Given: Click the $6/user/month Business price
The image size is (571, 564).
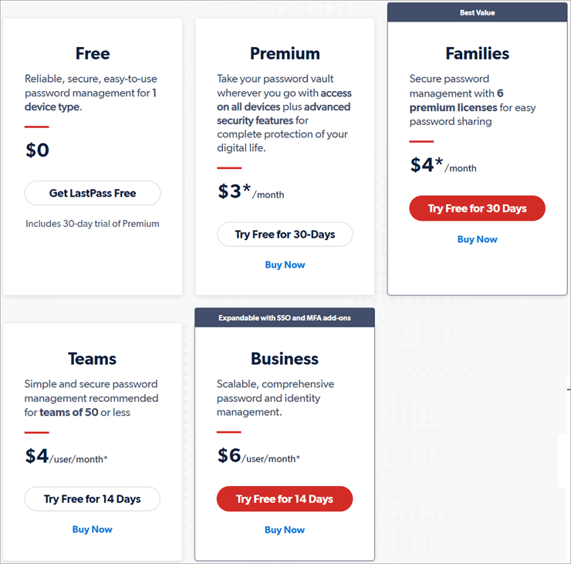Looking at the screenshot, I should coord(258,456).
